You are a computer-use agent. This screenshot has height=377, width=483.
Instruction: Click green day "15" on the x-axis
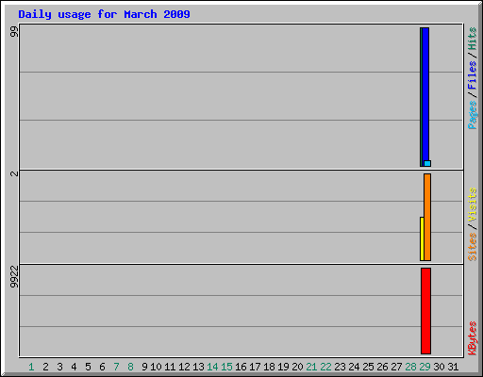tap(226, 367)
